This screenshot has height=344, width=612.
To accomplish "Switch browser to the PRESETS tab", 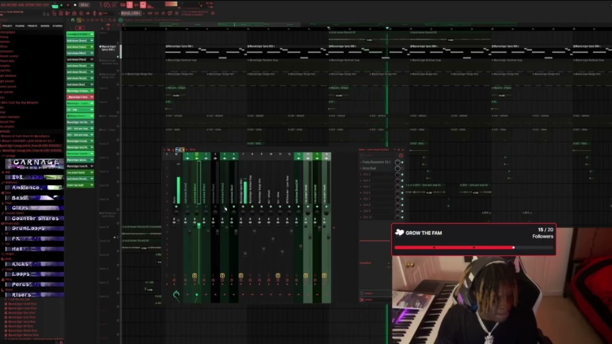I will 33,26.
